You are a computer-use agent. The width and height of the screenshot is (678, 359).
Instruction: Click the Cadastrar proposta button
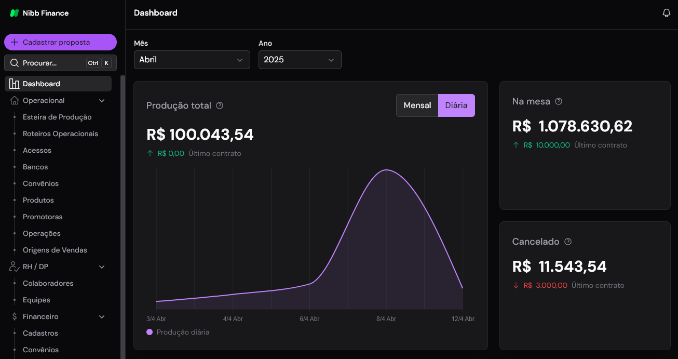pos(60,42)
